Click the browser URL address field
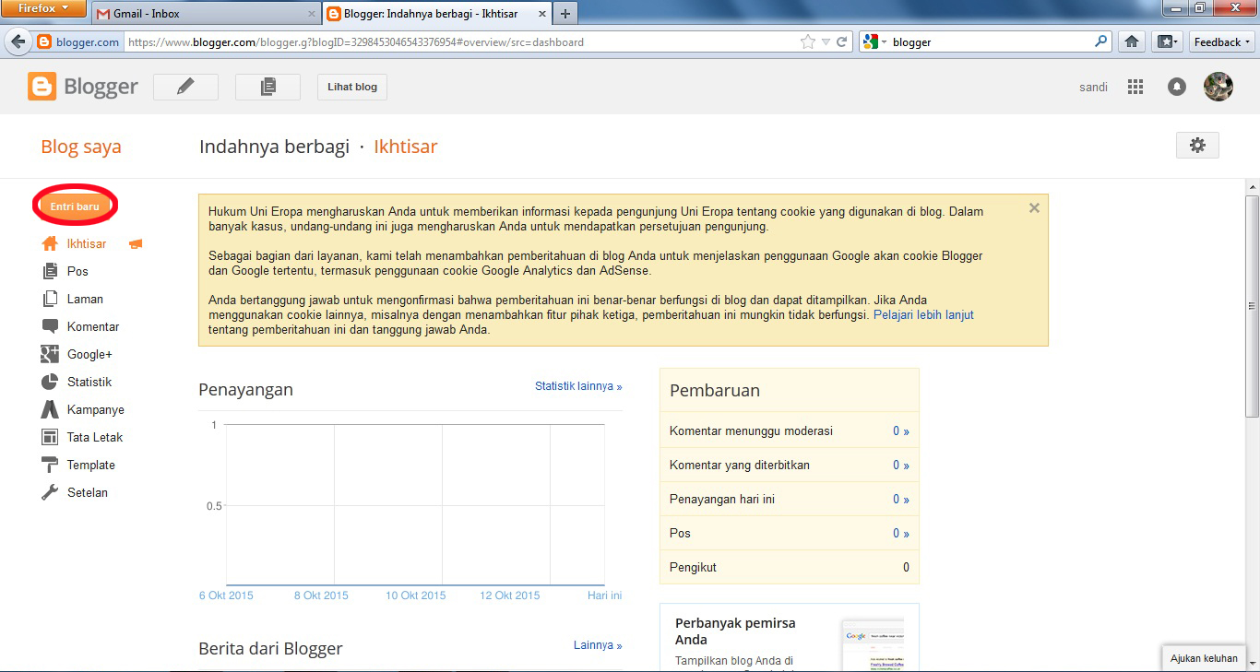This screenshot has height=672, width=1260. point(459,42)
